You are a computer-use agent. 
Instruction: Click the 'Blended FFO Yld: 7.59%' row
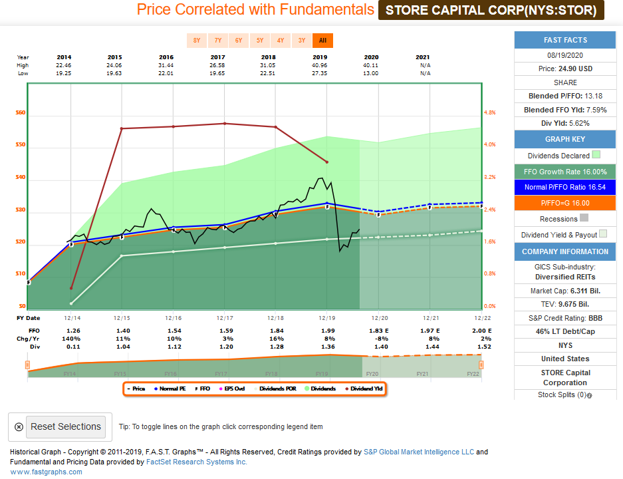tap(565, 110)
